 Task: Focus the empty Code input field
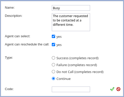71,89
